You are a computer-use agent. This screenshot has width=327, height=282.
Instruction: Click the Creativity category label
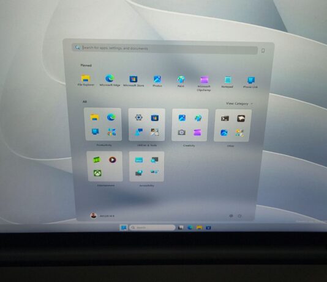pyautogui.click(x=189, y=145)
